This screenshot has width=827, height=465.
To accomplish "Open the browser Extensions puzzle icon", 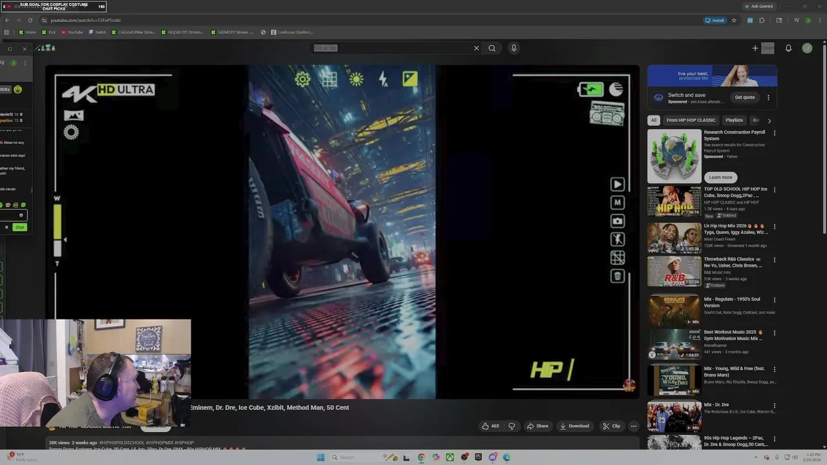I will (x=762, y=20).
